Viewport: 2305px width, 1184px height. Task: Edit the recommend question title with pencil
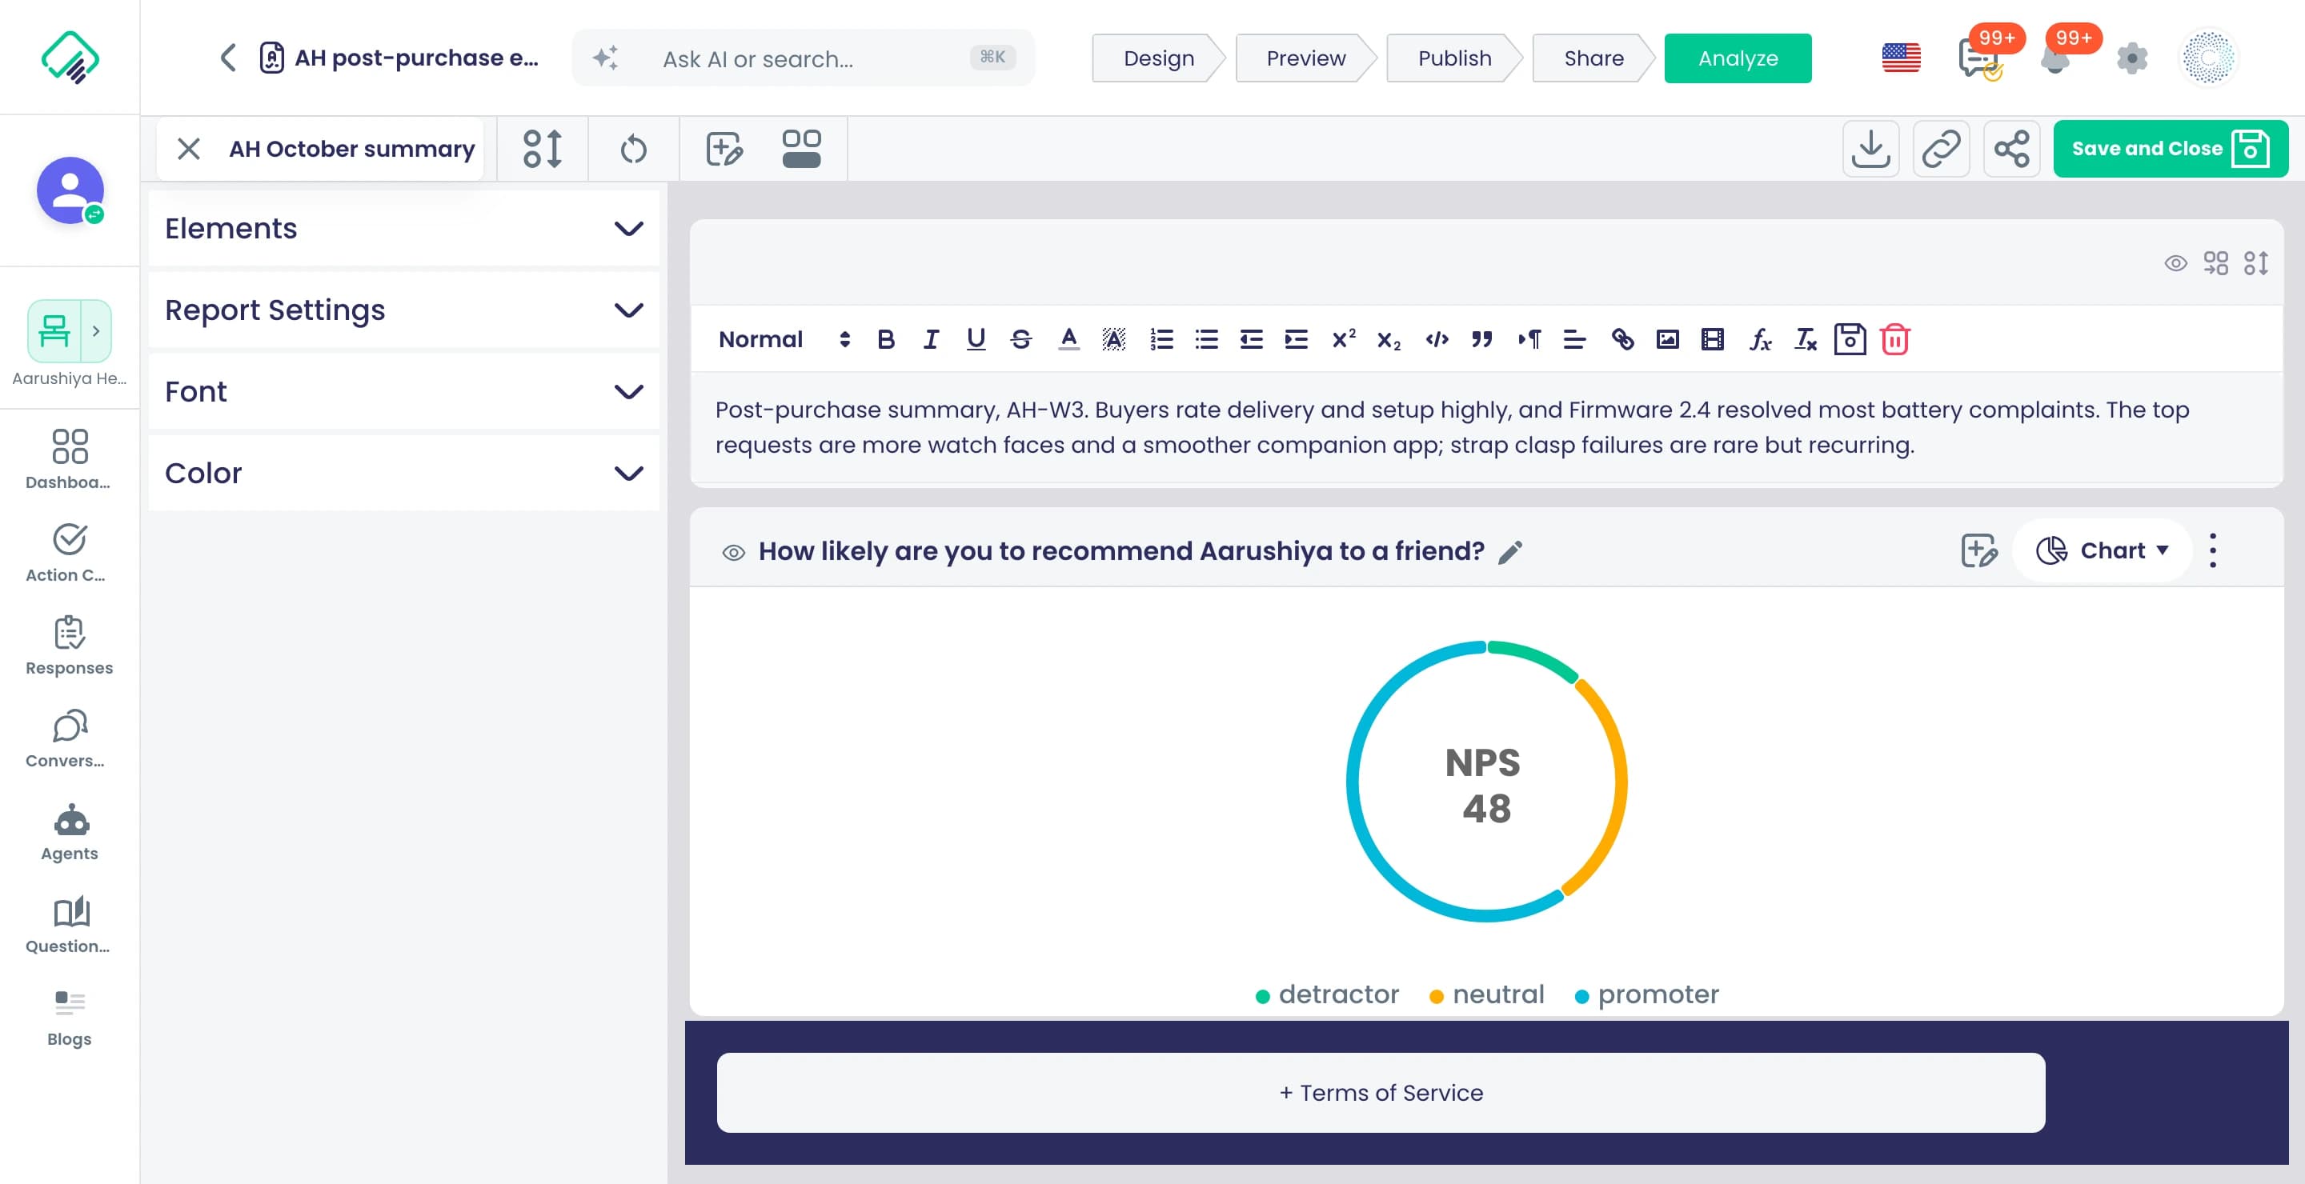coord(1510,552)
